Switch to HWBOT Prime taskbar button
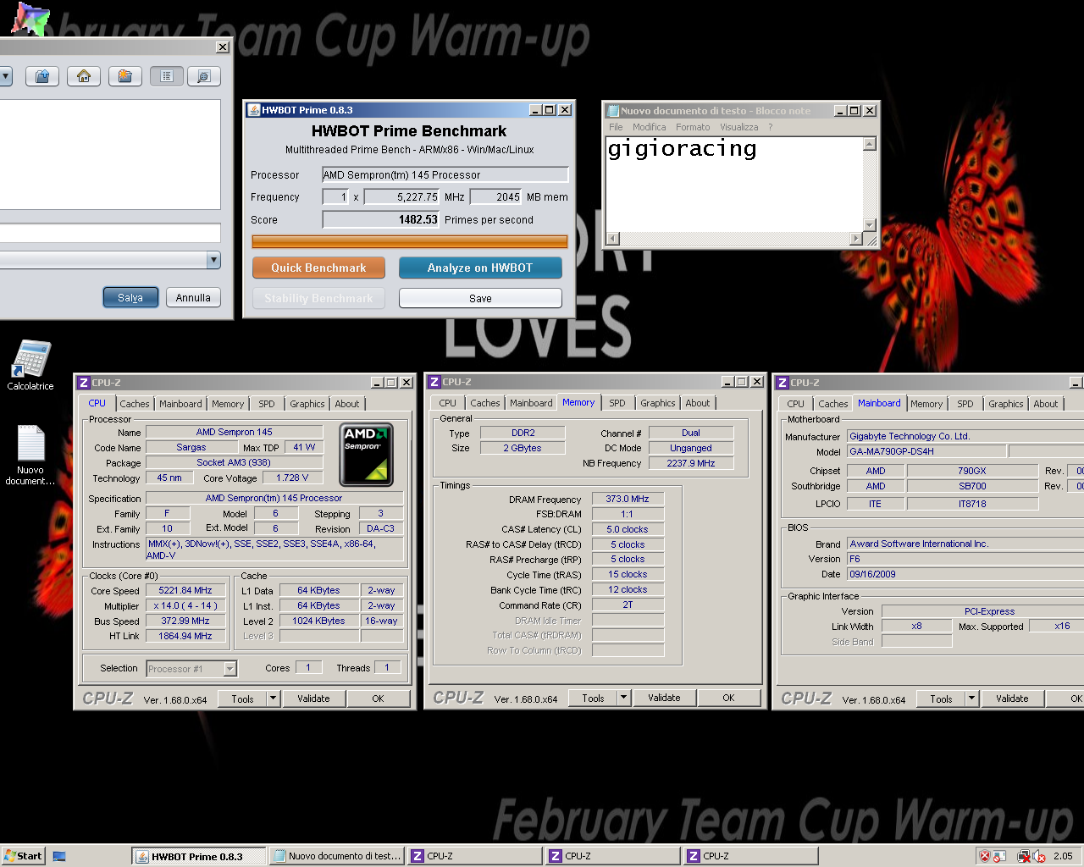 (199, 856)
